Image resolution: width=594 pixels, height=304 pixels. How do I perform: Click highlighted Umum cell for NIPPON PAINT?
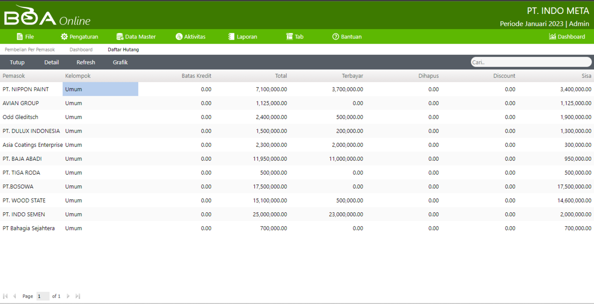[100, 89]
